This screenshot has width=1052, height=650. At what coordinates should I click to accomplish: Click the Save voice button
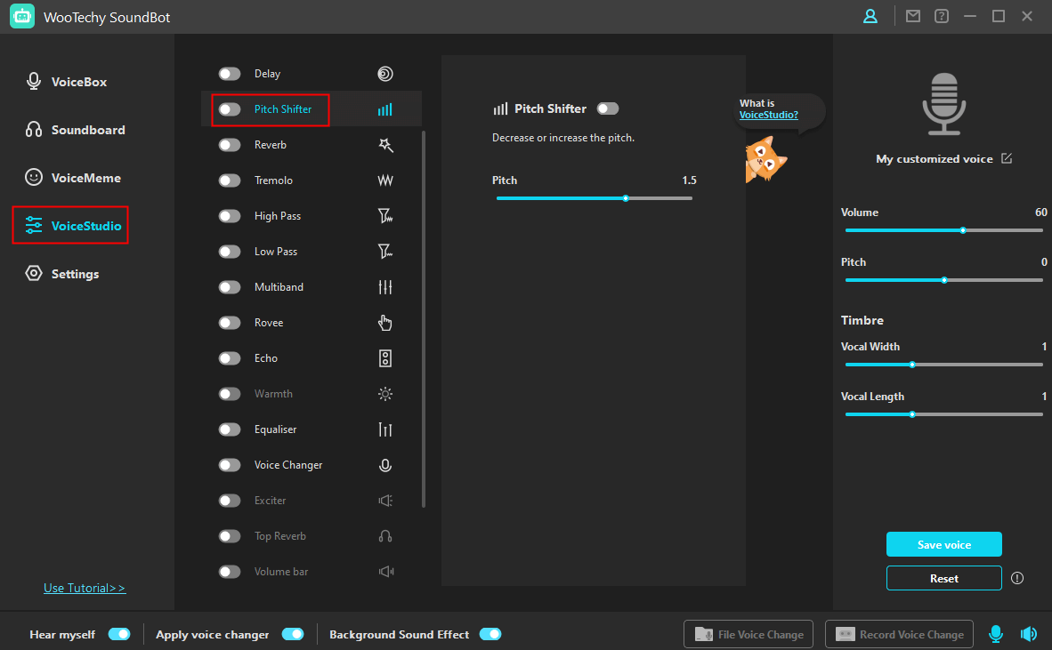coord(943,543)
